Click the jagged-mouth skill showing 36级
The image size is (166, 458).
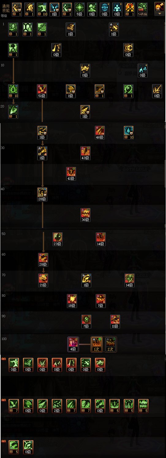(85, 215)
